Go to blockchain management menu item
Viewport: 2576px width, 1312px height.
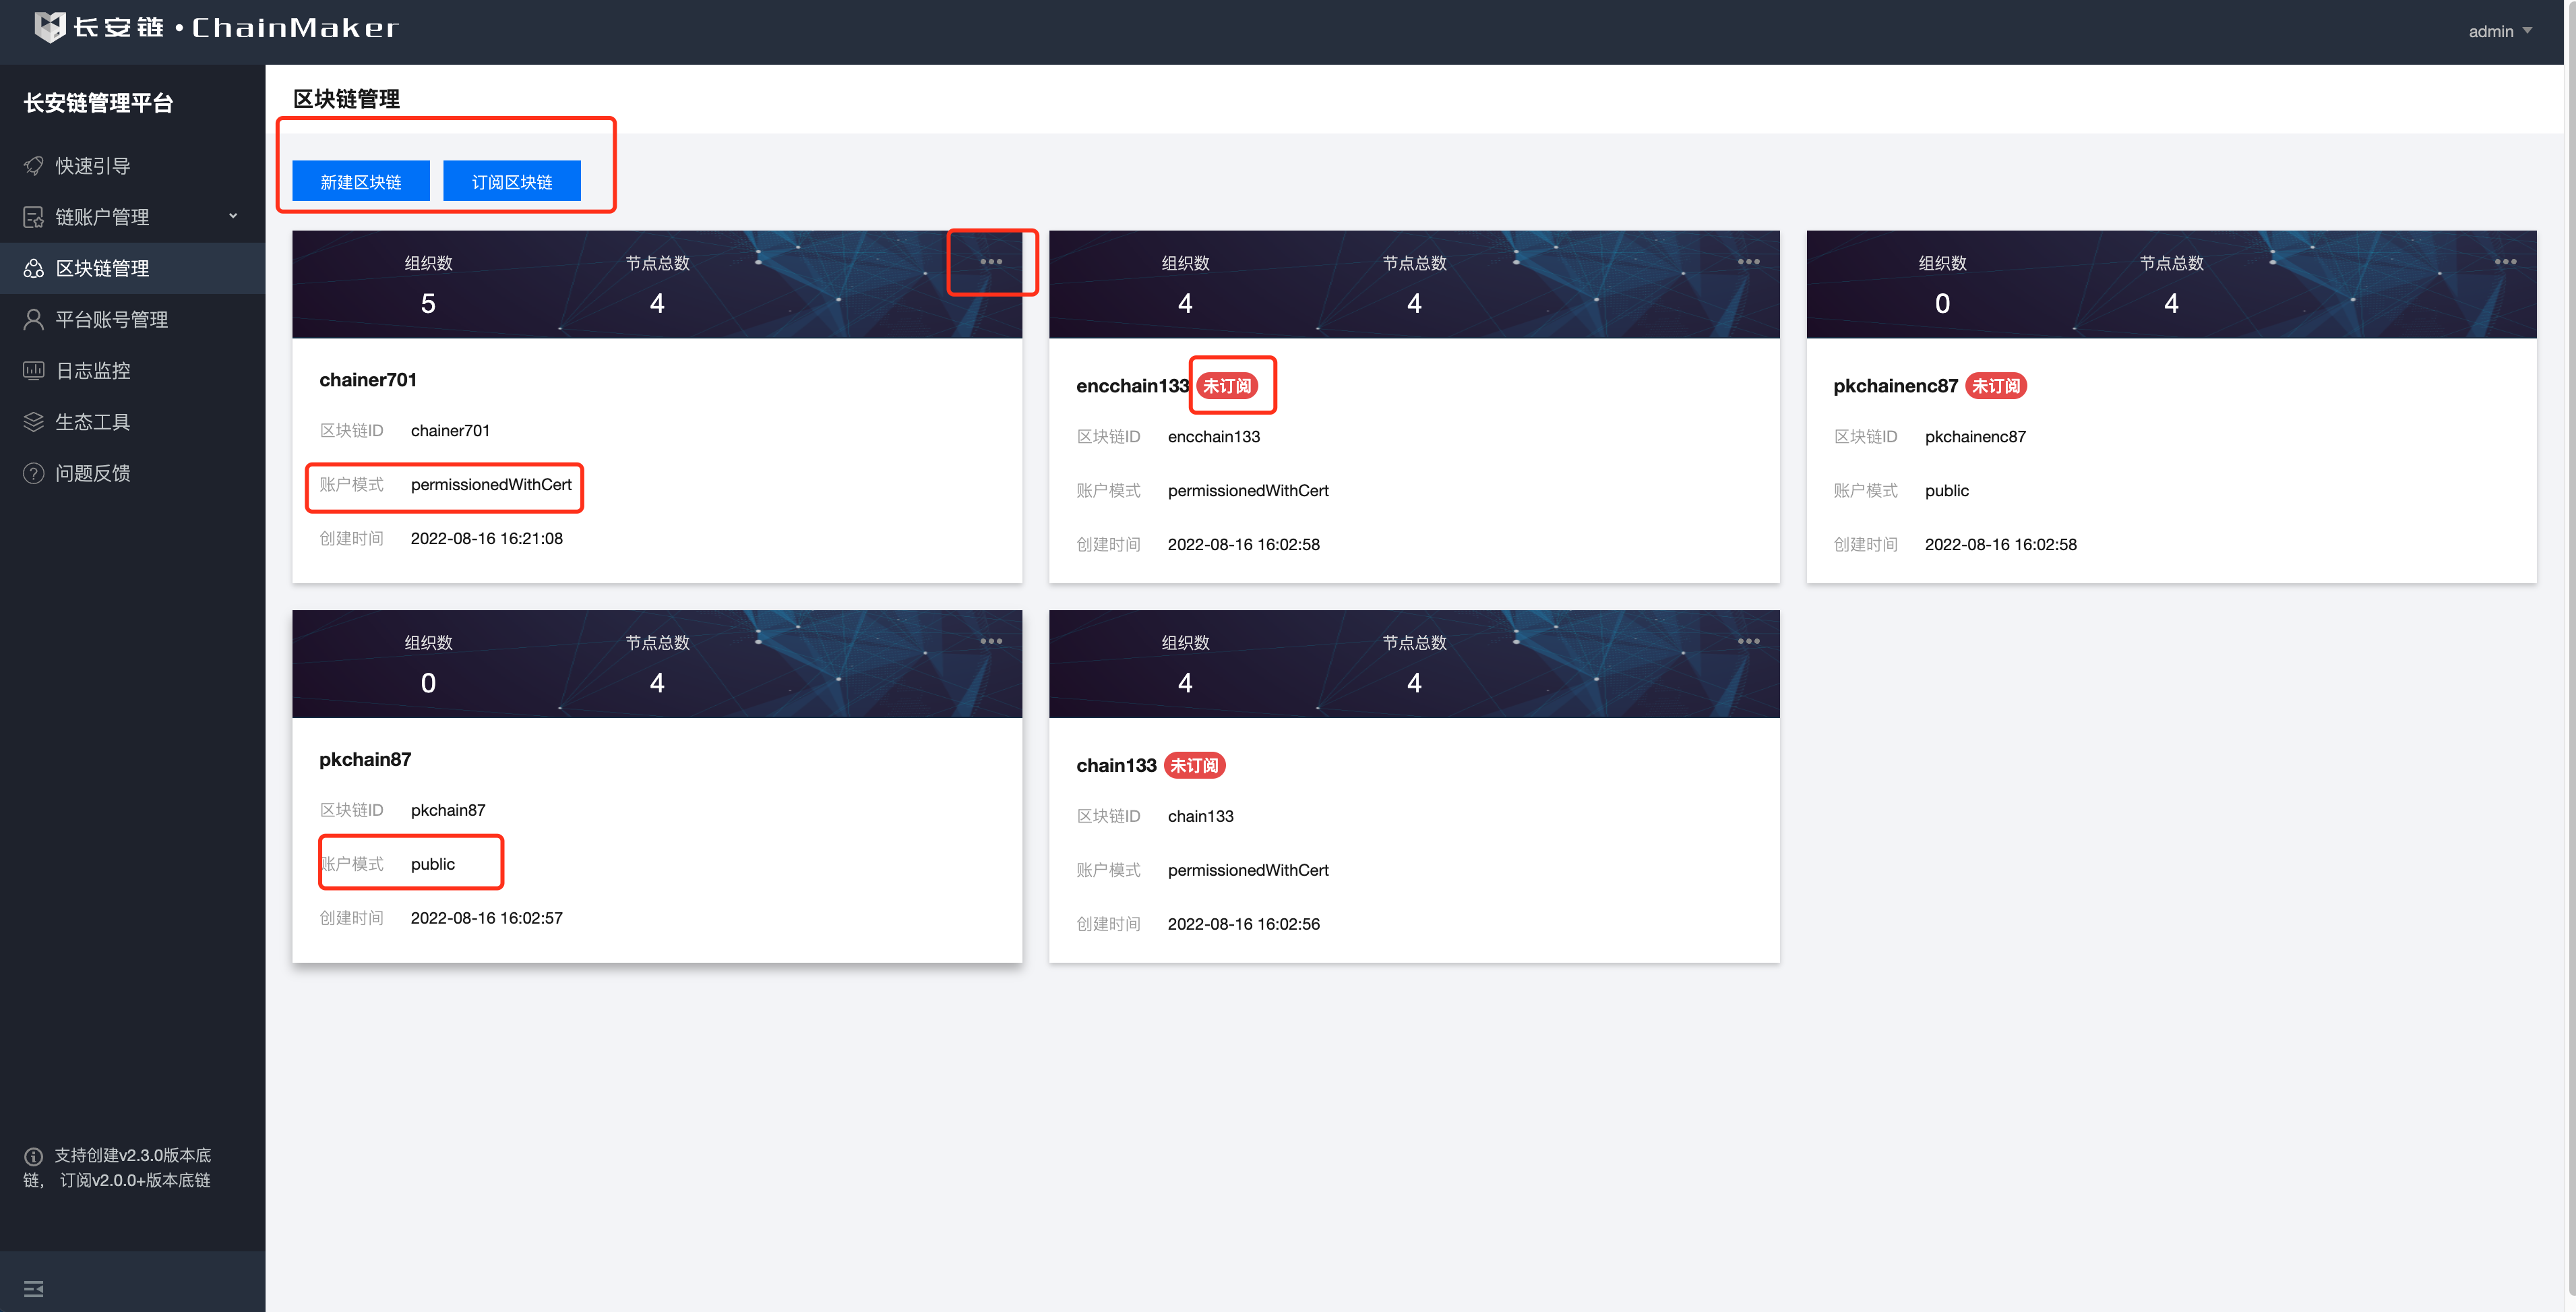coord(102,268)
